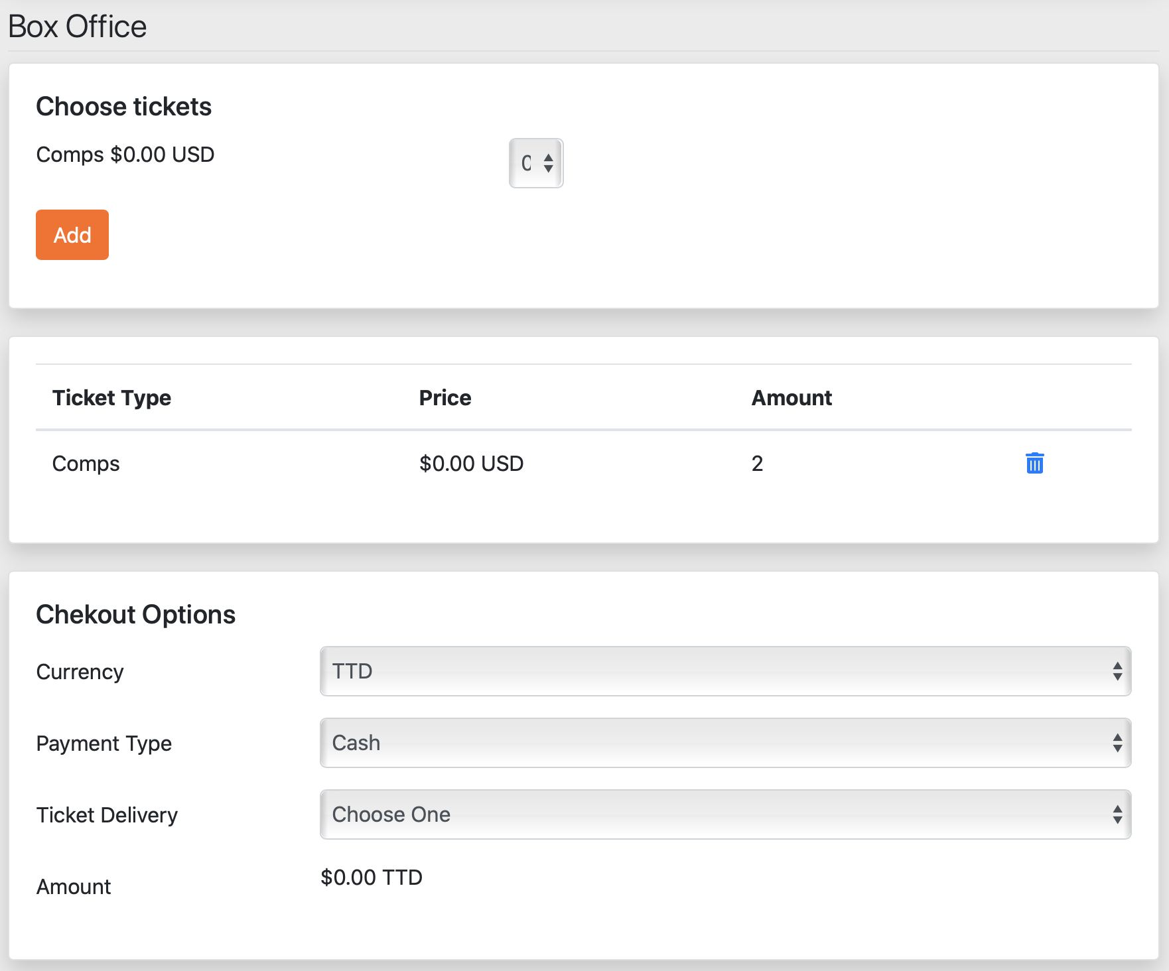Click the 'Comps $0.00 USD' ticket label
The height and width of the screenshot is (971, 1169).
pyautogui.click(x=125, y=155)
